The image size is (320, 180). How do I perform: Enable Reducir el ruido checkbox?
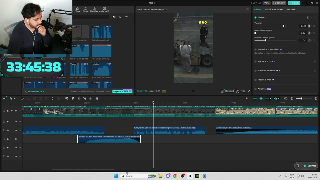point(255,80)
